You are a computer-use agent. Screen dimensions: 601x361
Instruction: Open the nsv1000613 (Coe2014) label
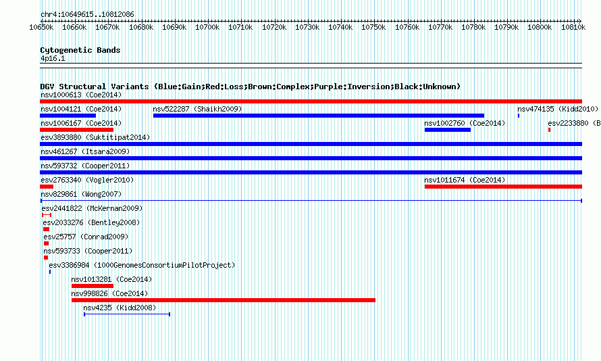pyautogui.click(x=81, y=95)
